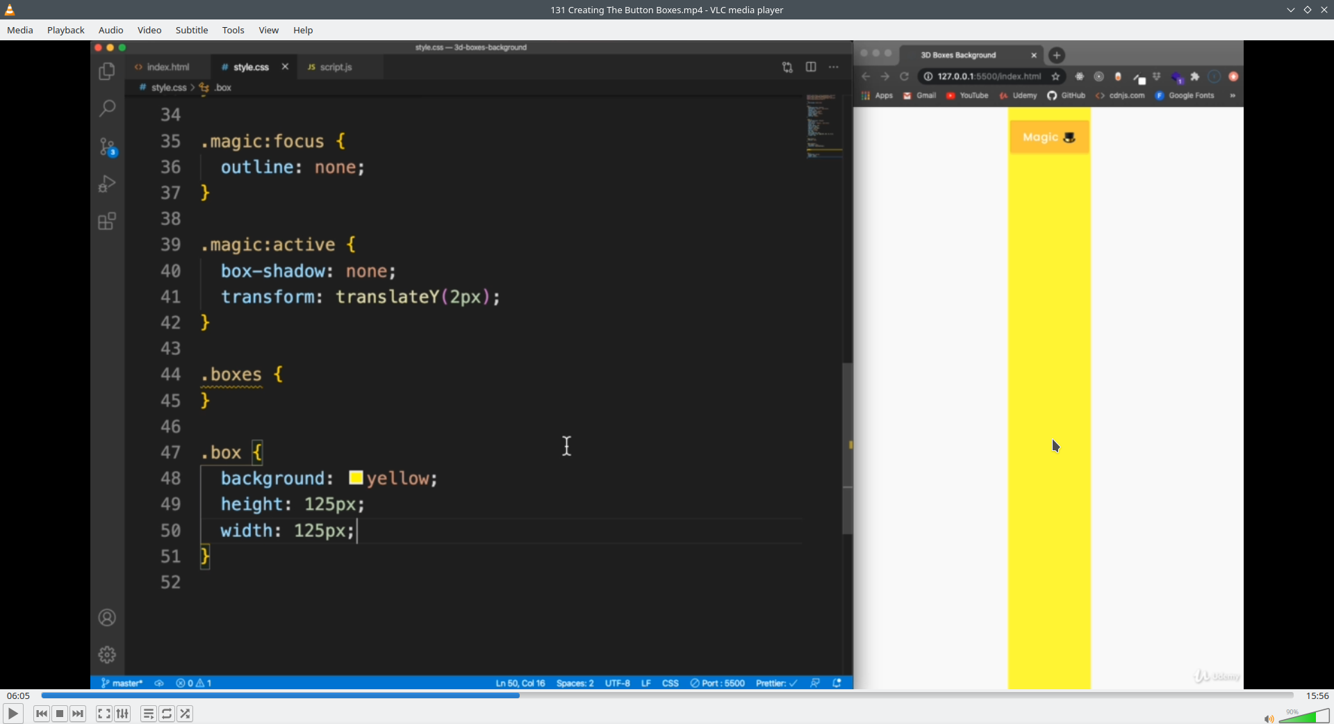The image size is (1334, 724).
Task: Click Prettier in the status bar
Action: 776,683
